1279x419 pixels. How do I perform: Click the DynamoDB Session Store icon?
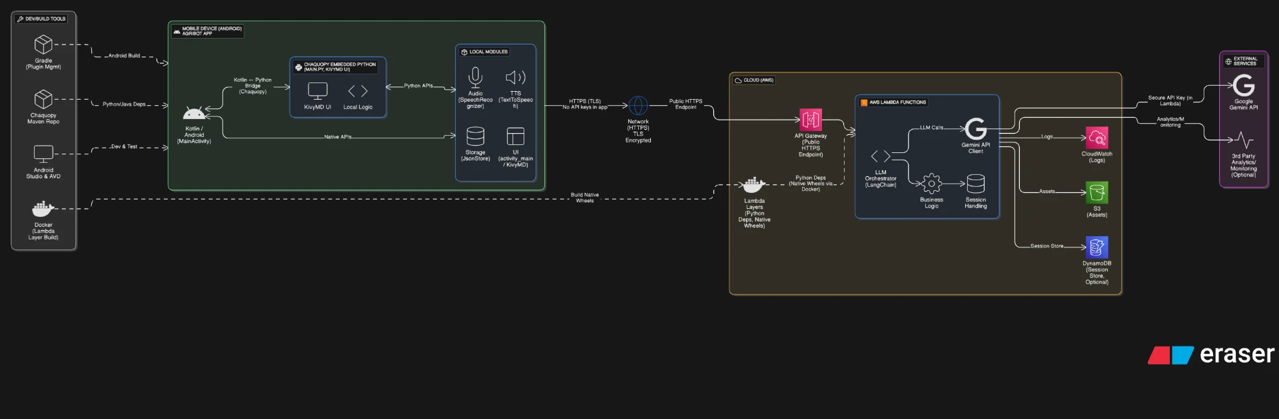1097,247
